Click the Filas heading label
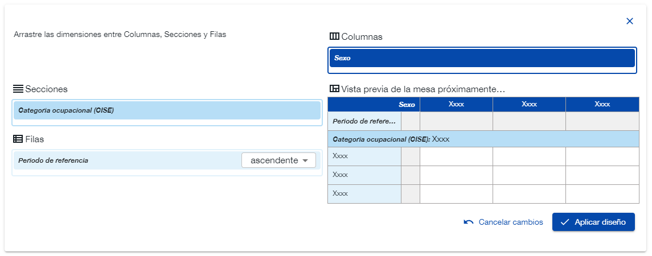Screen dimensions: 652x256 (35, 139)
